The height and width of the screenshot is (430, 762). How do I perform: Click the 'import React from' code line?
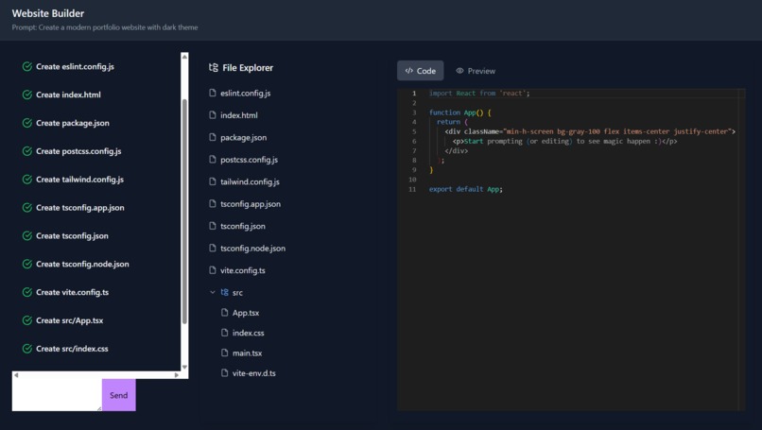(x=479, y=94)
